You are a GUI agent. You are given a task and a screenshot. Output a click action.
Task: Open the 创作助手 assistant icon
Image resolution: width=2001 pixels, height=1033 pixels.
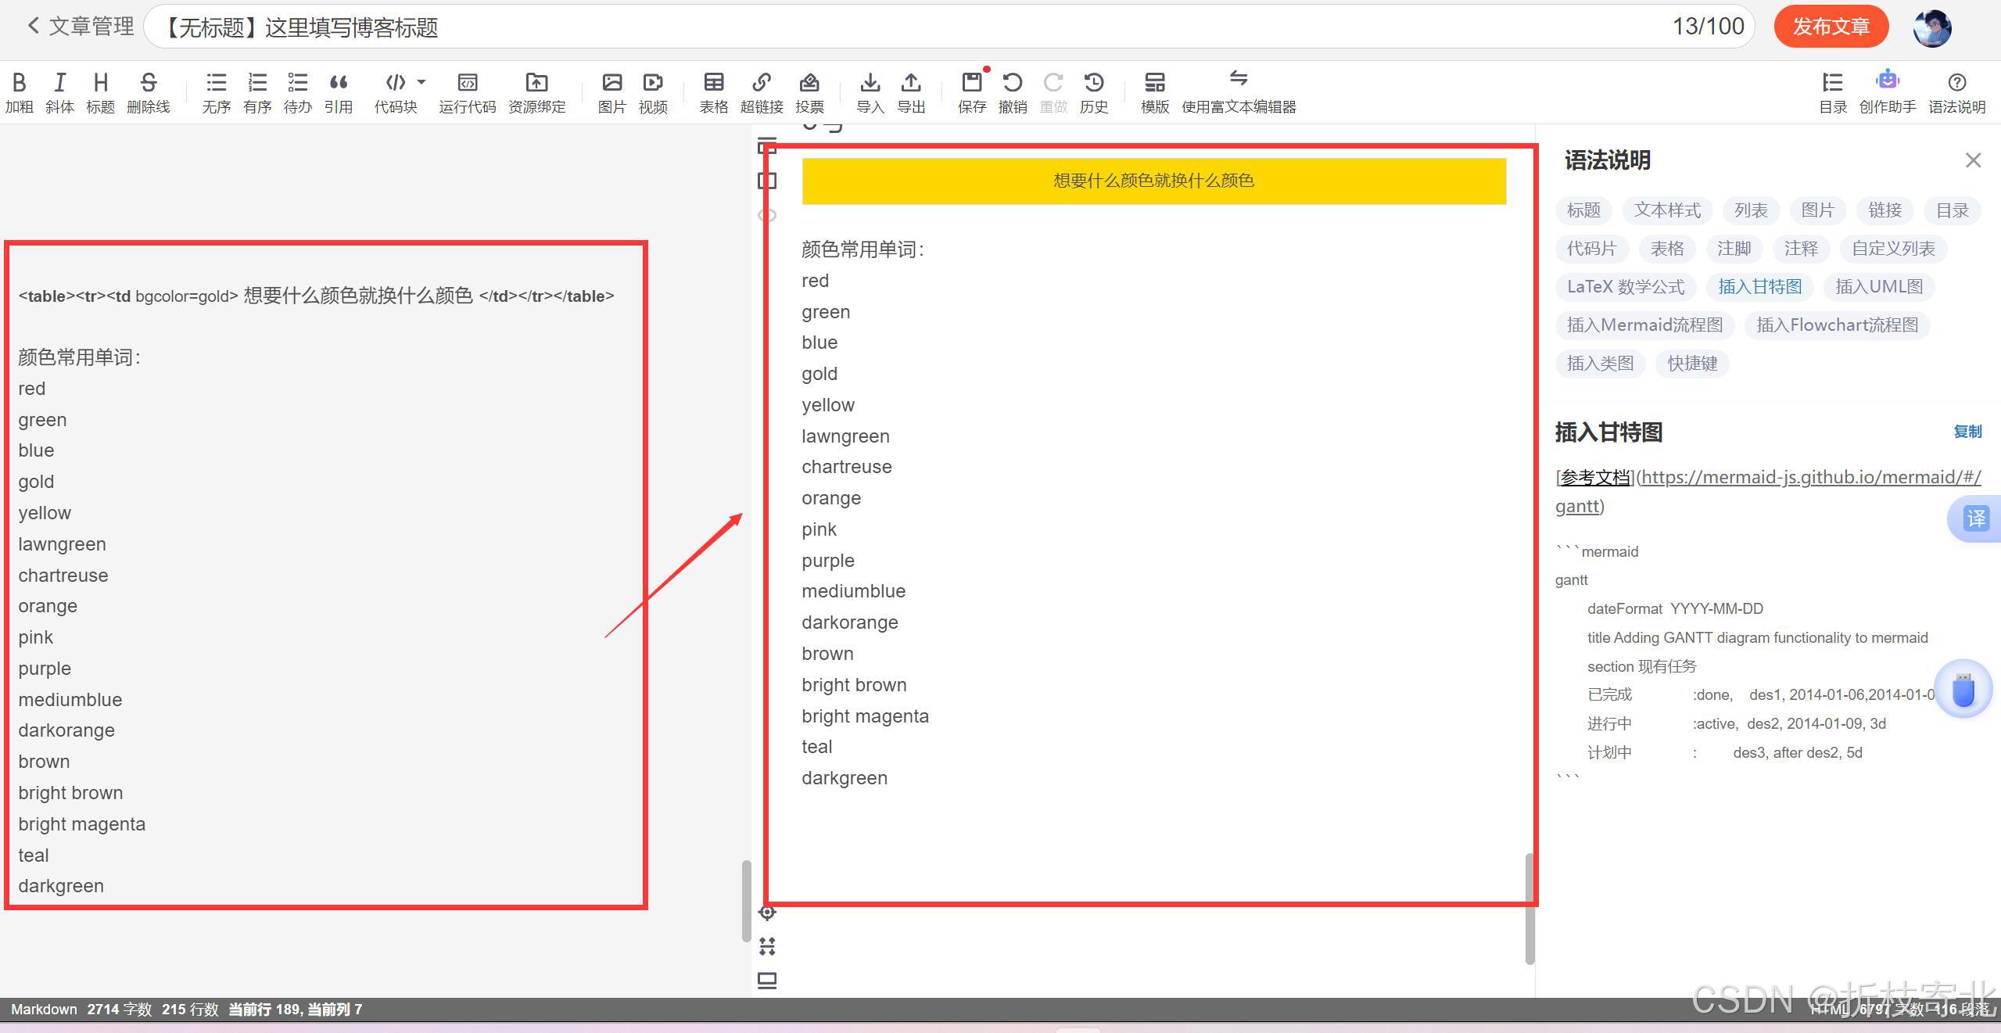pos(1887,81)
